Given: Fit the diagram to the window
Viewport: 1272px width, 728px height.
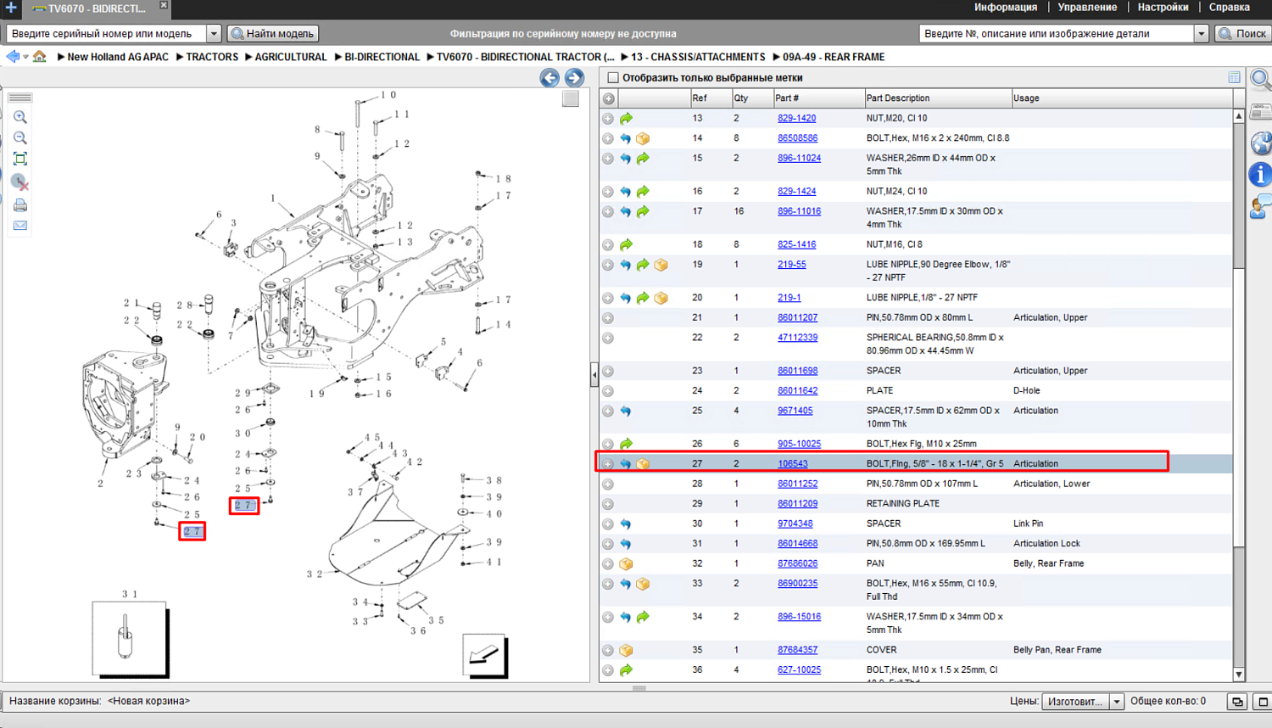Looking at the screenshot, I should click(x=20, y=159).
